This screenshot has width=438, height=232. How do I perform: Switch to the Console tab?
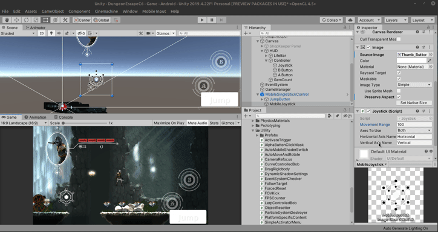(64, 118)
